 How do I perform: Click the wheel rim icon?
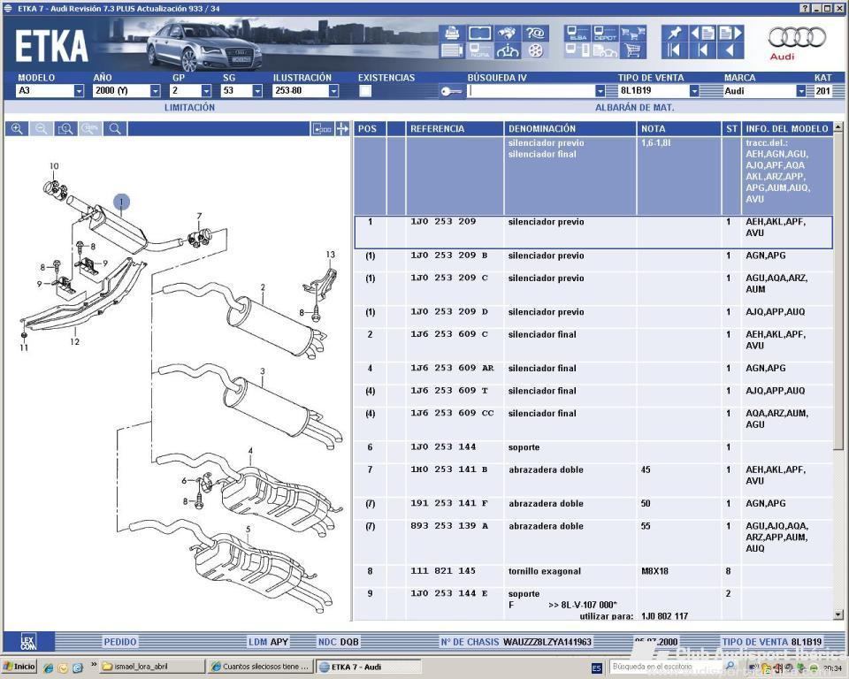pos(536,51)
